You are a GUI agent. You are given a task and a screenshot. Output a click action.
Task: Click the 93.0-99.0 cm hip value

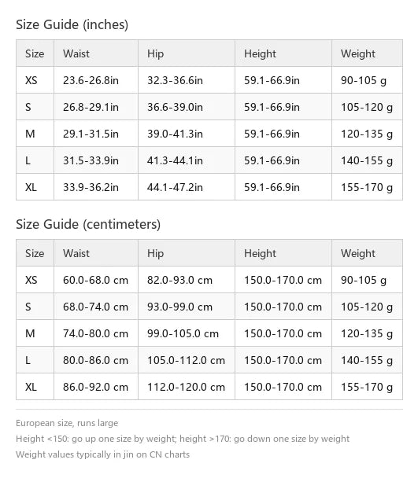pos(179,307)
